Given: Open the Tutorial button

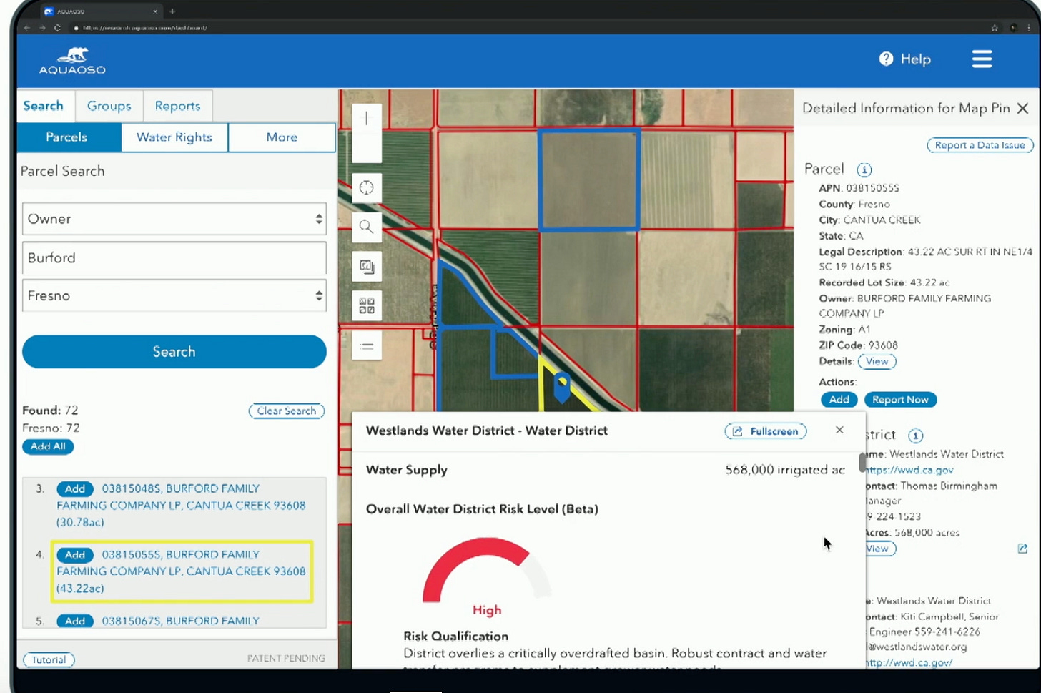Looking at the screenshot, I should coord(49,660).
